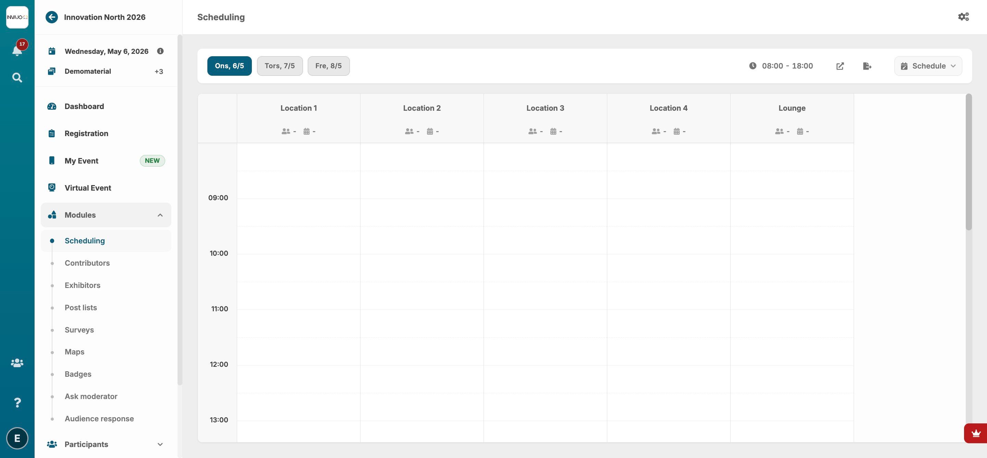Open the Contributors module
The width and height of the screenshot is (987, 458).
[x=87, y=263]
